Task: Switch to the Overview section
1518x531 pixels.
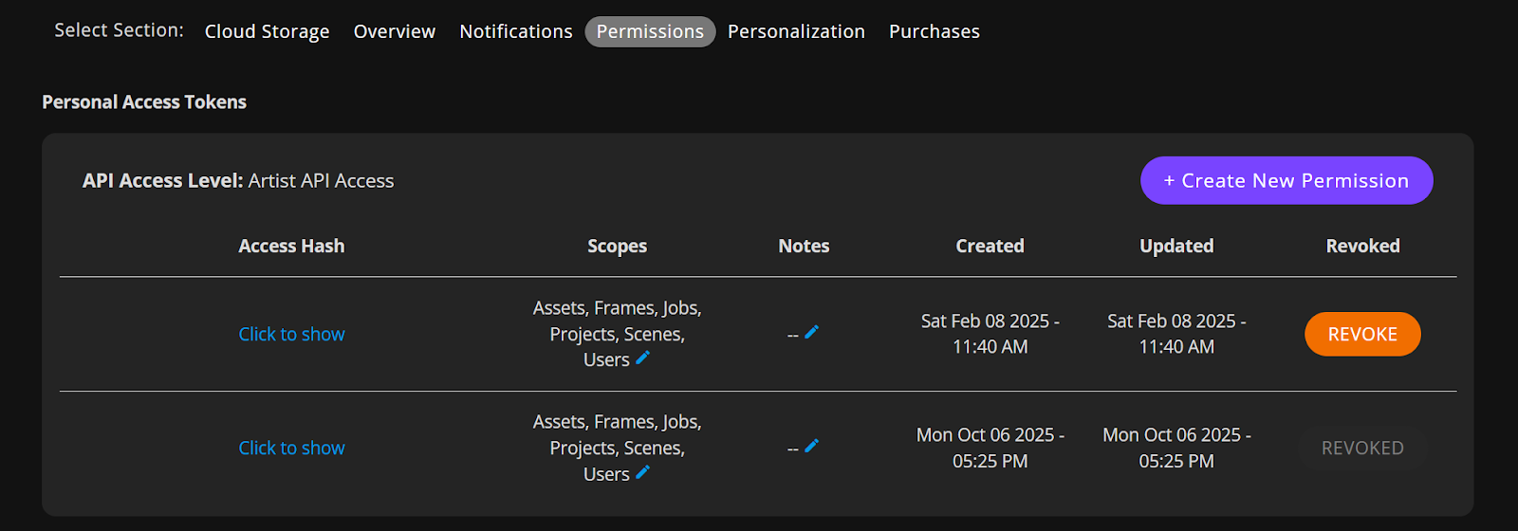Action: (x=394, y=31)
